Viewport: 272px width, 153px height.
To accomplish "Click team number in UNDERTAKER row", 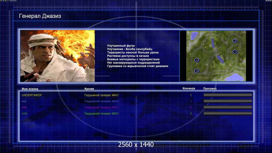I will [x=191, y=95].
